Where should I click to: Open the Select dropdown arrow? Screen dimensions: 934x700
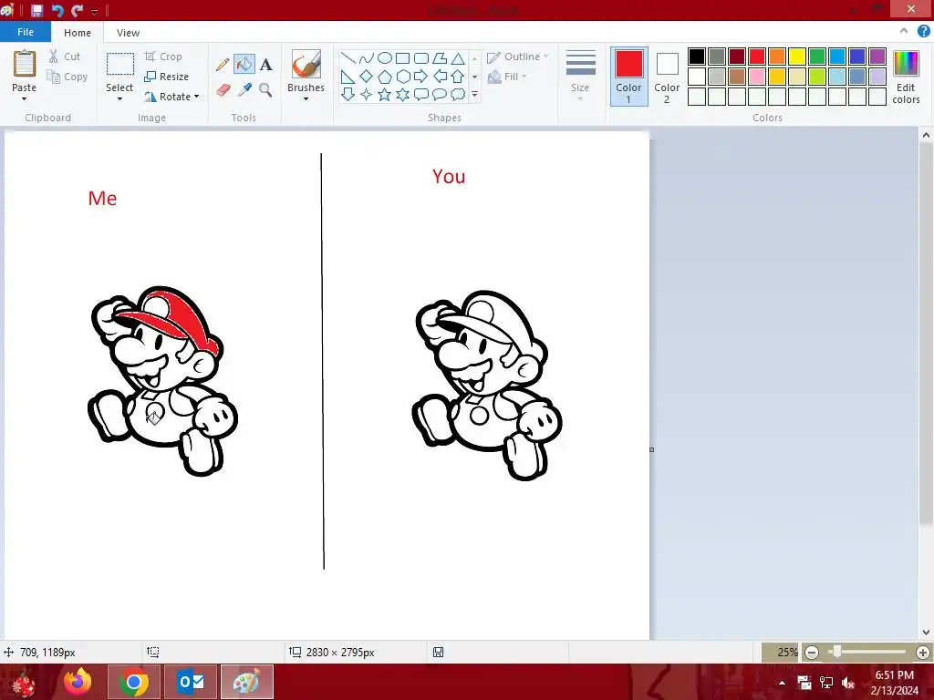click(x=119, y=99)
